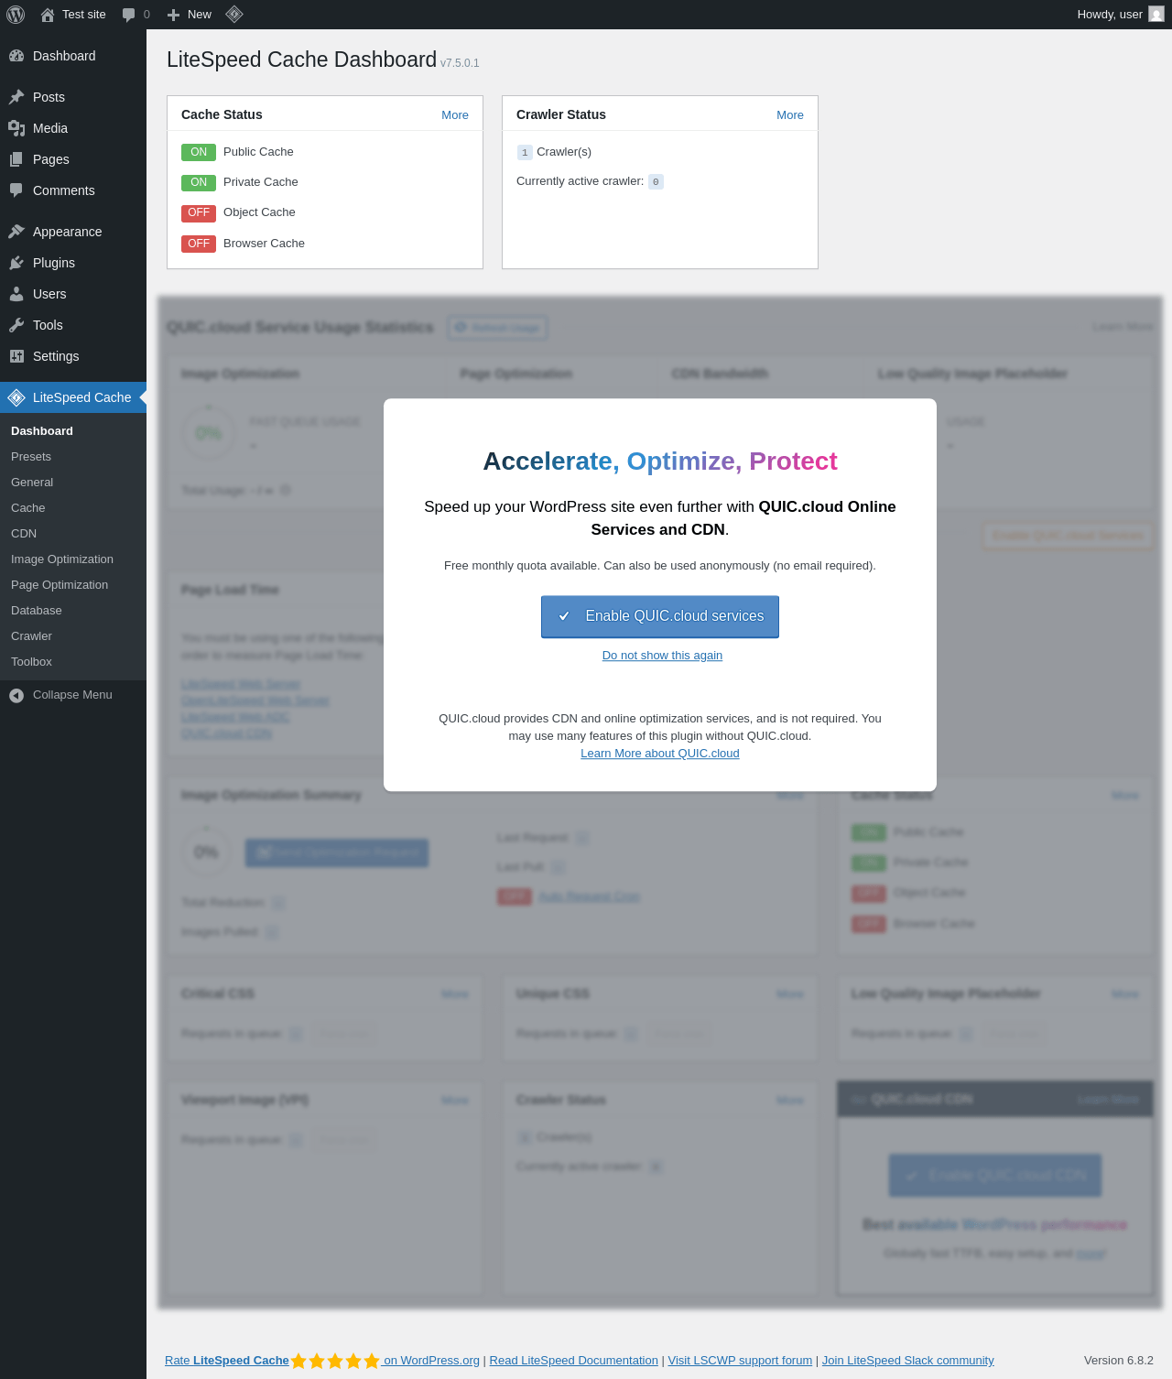Click the WordPress logo in admin bar

[x=16, y=15]
